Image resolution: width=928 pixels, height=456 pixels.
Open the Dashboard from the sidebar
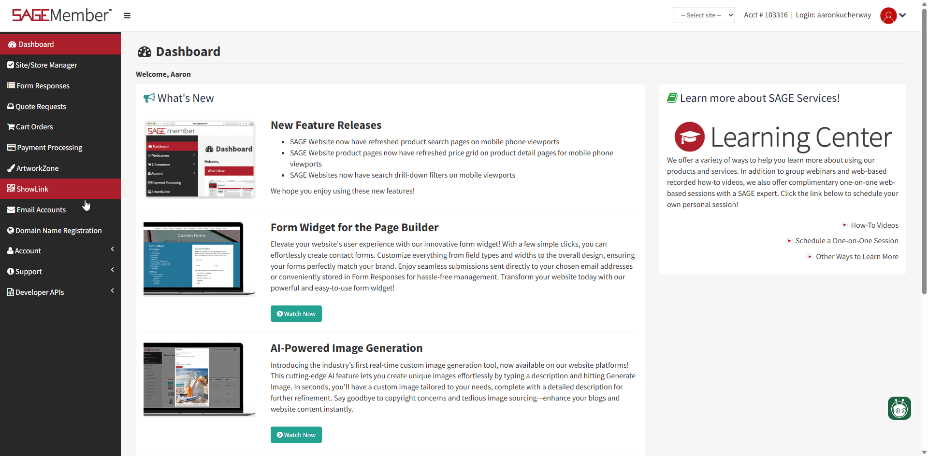tap(36, 44)
